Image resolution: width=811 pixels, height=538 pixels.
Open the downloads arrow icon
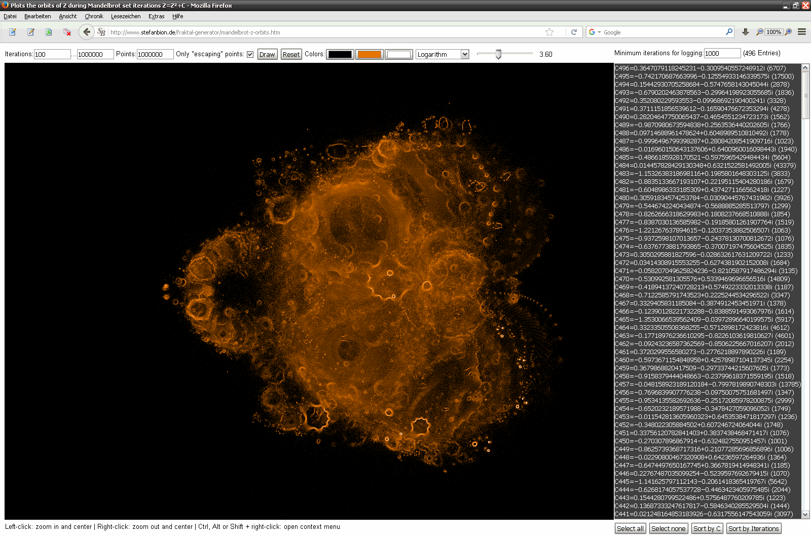pos(745,32)
